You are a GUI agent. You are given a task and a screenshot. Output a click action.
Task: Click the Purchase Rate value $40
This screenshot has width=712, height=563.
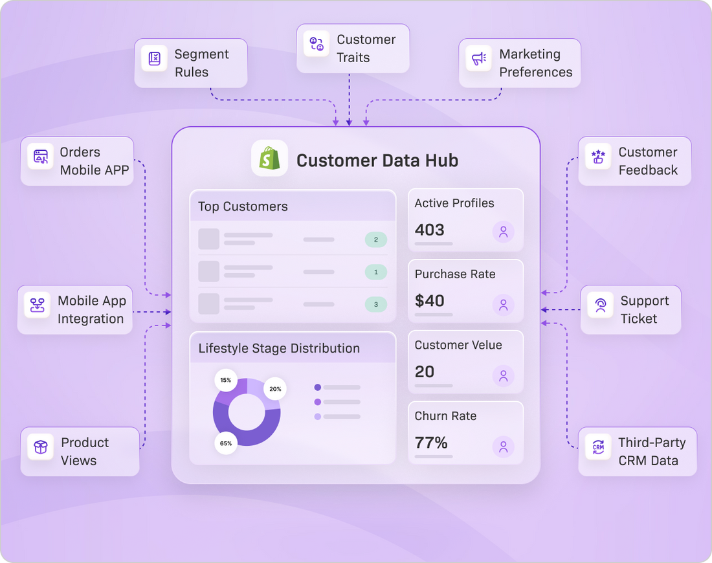[430, 300]
